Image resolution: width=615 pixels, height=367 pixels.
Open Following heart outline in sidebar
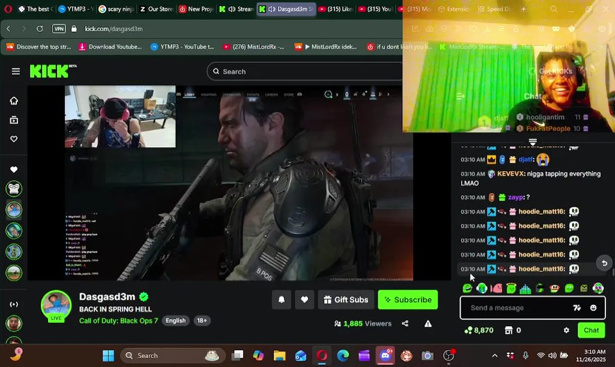(x=14, y=139)
